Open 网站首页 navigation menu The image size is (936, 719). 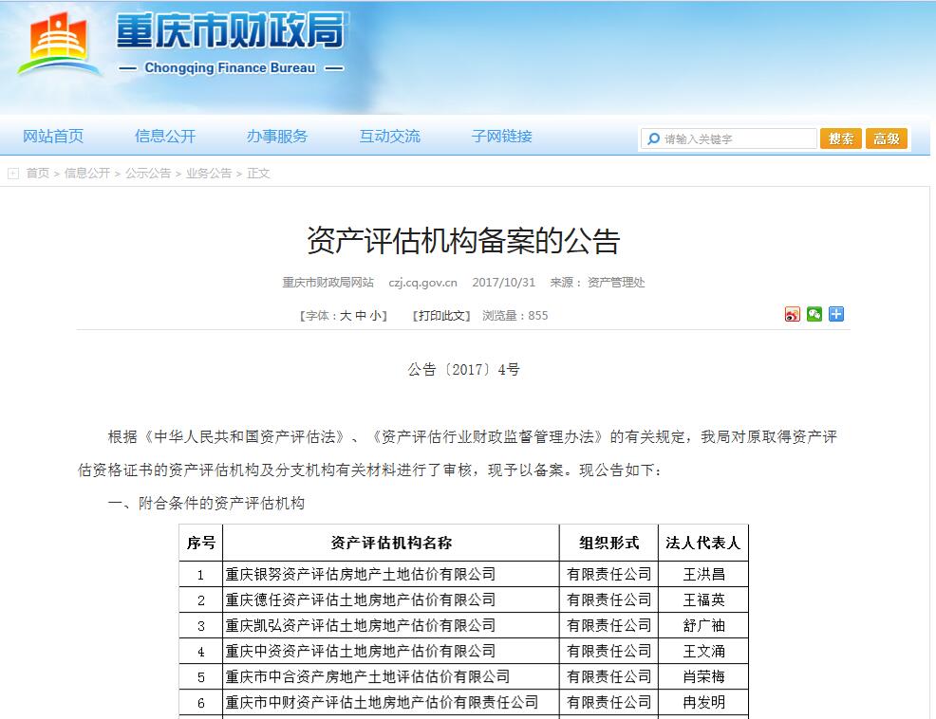point(53,137)
